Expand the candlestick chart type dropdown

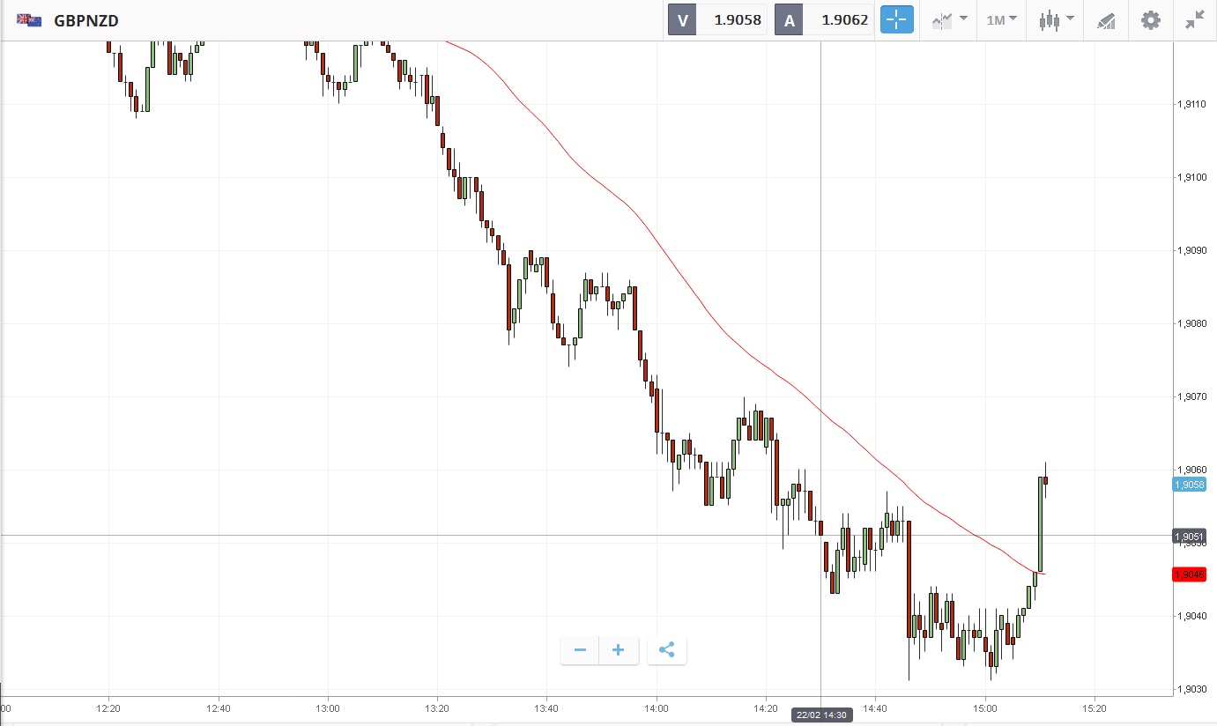1056,19
